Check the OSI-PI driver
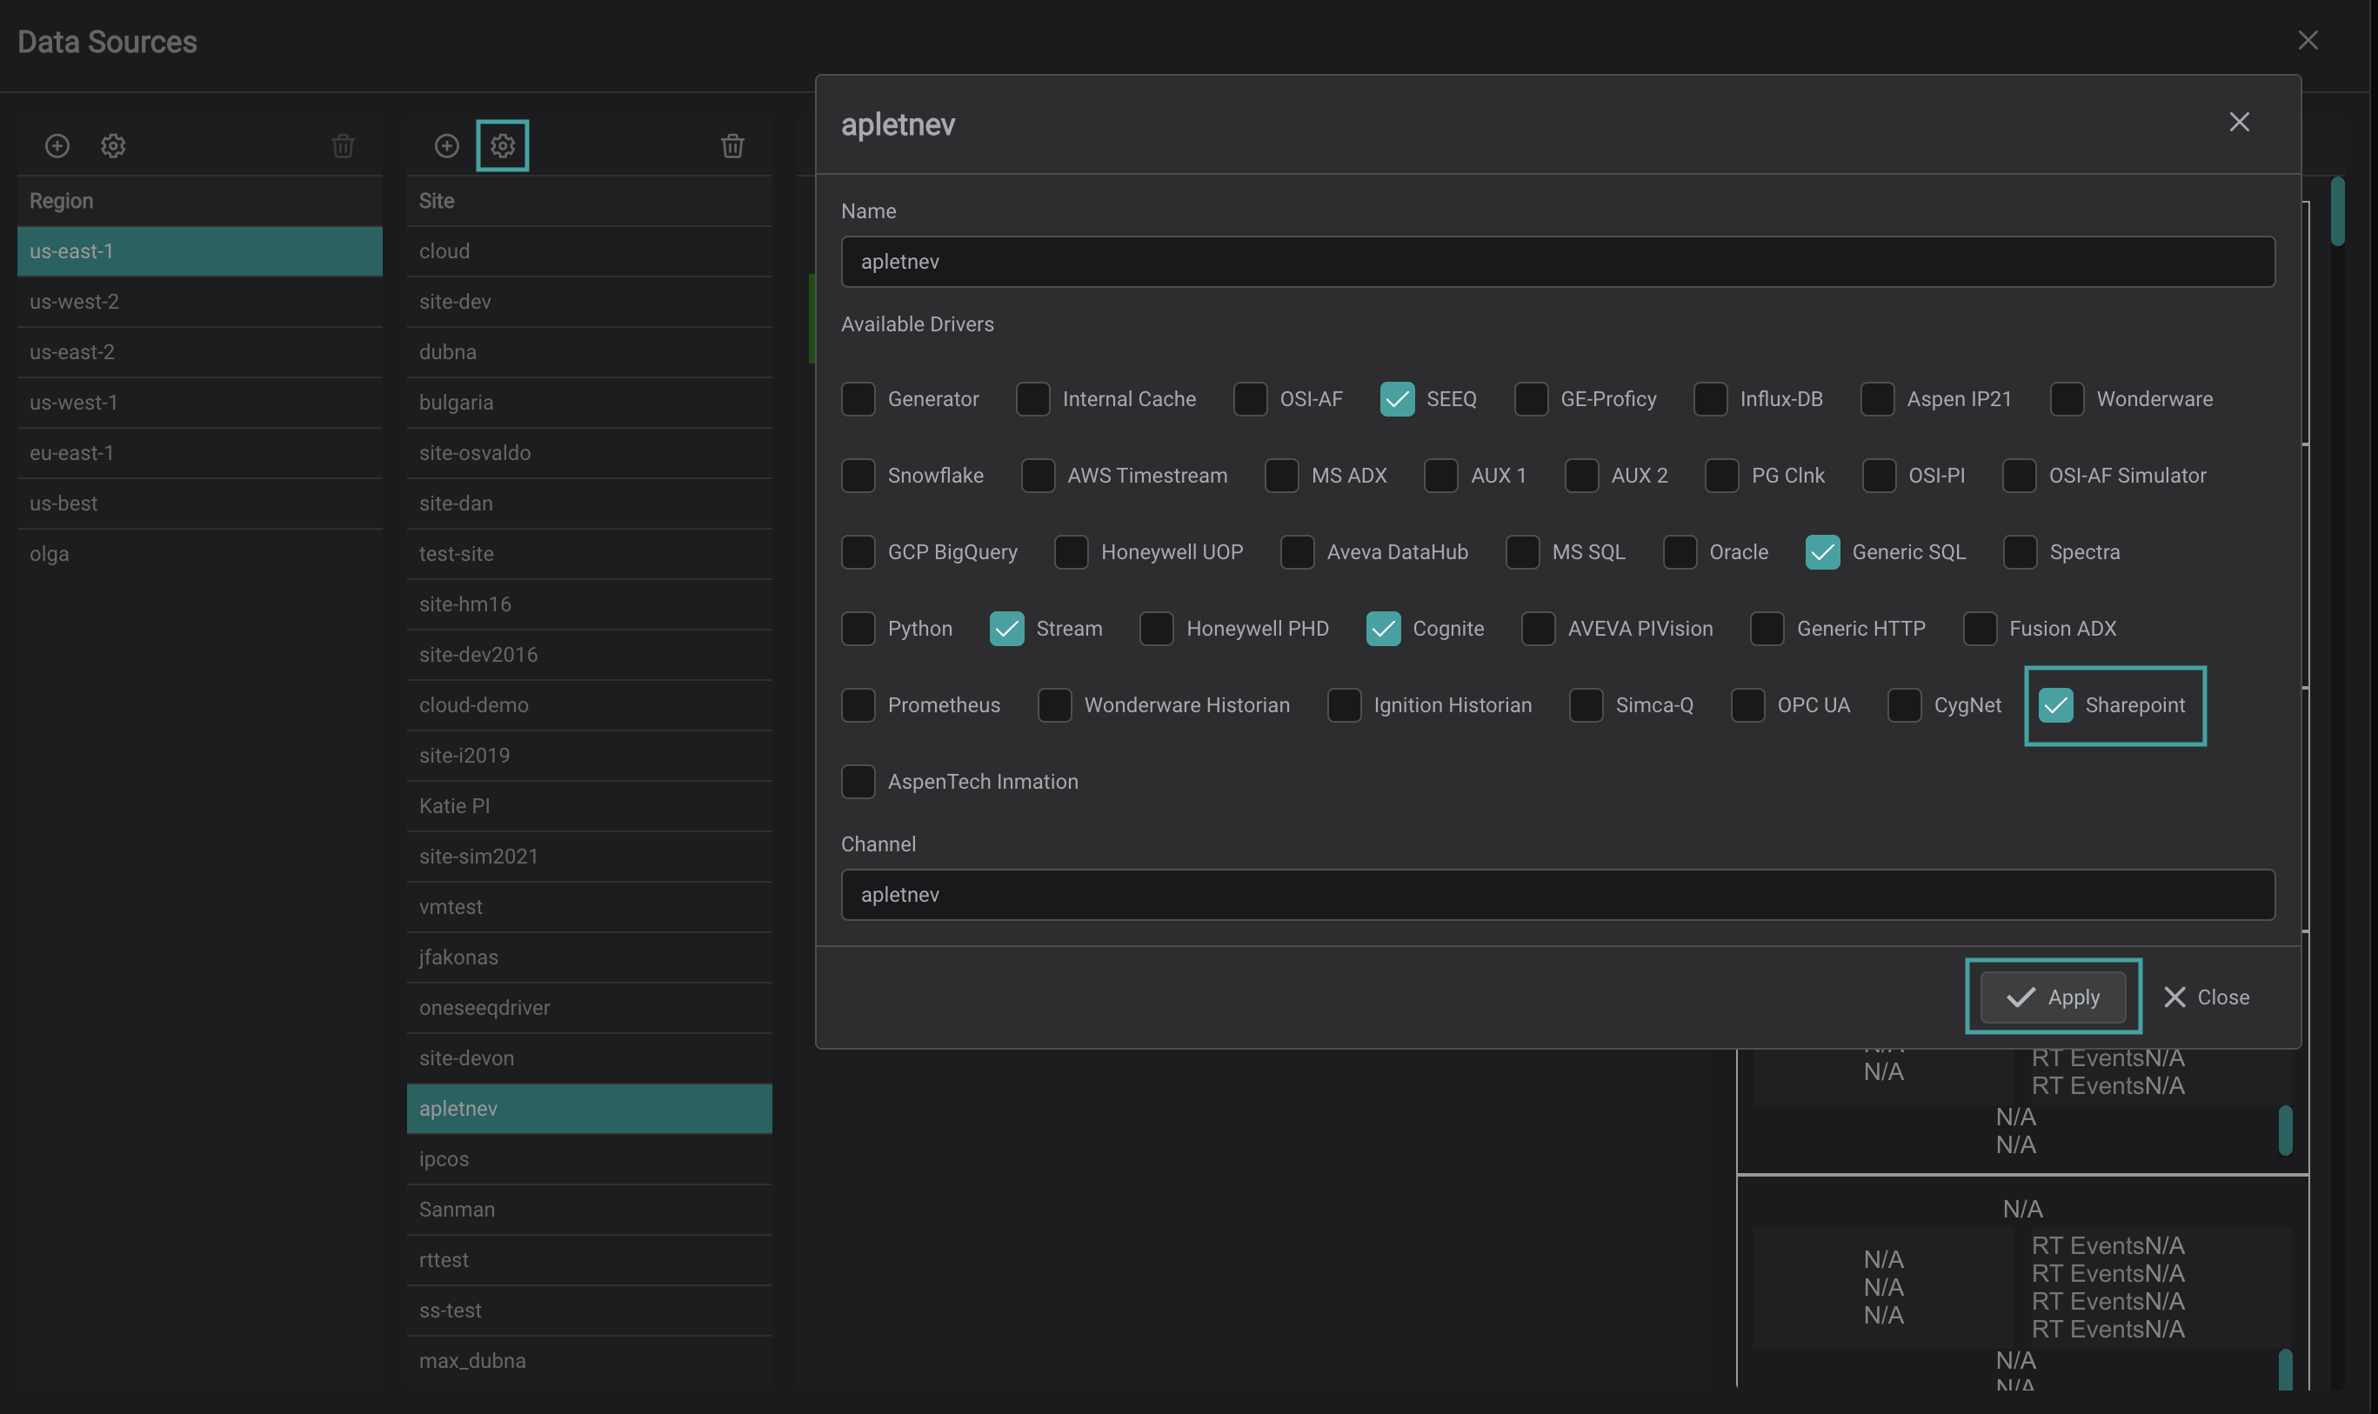This screenshot has width=2378, height=1414. tap(1879, 476)
